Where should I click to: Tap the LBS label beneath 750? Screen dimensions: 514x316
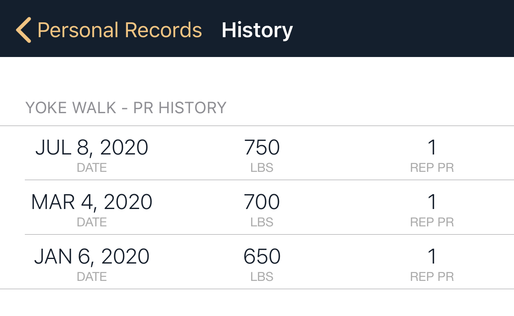point(262,167)
